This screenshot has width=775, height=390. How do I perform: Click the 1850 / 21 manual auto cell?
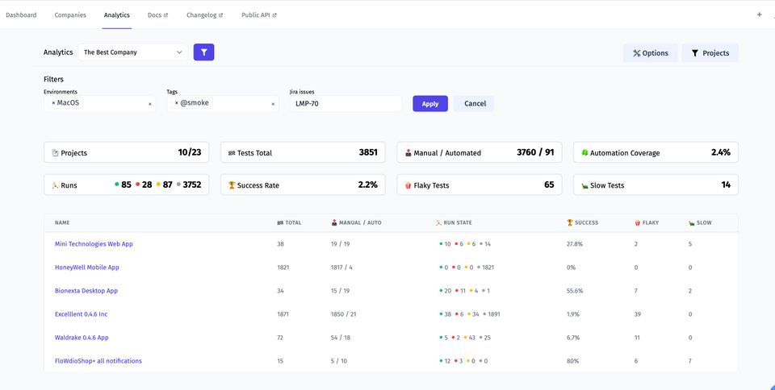tap(344, 314)
